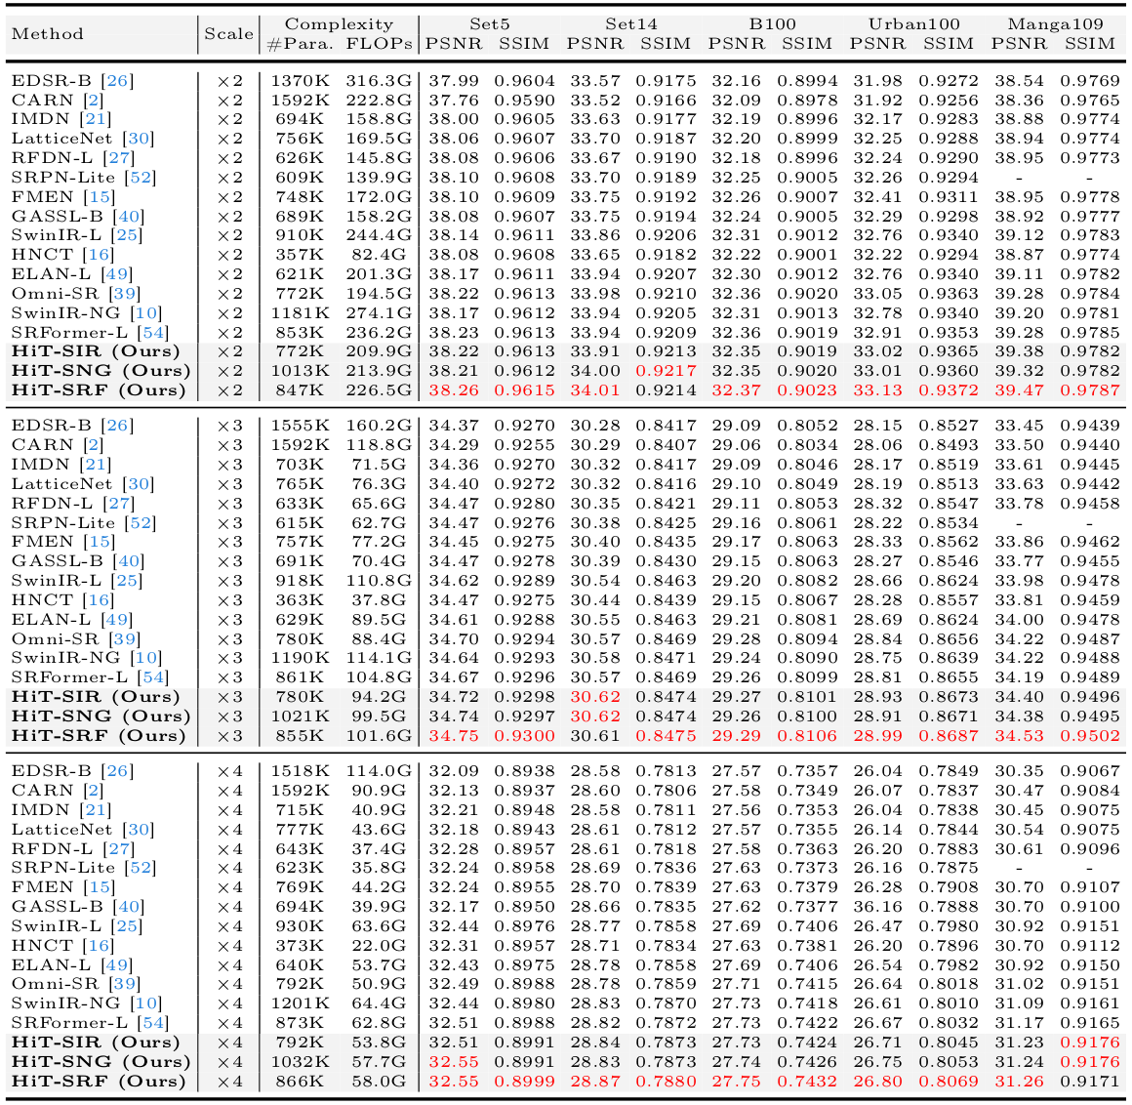The height and width of the screenshot is (1105, 1132).
Task: Click the red "34.53" PSNR value
Action: pos(1020,736)
